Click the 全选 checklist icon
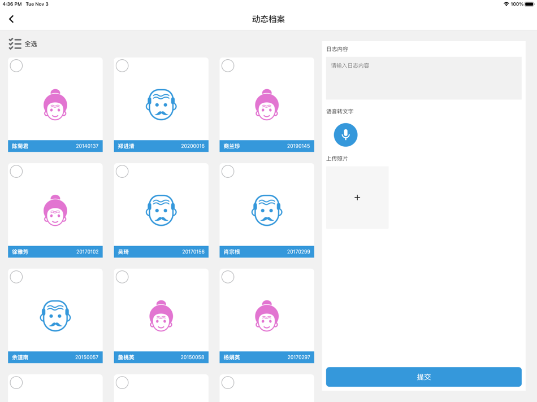Image resolution: width=537 pixels, height=402 pixels. click(x=15, y=44)
